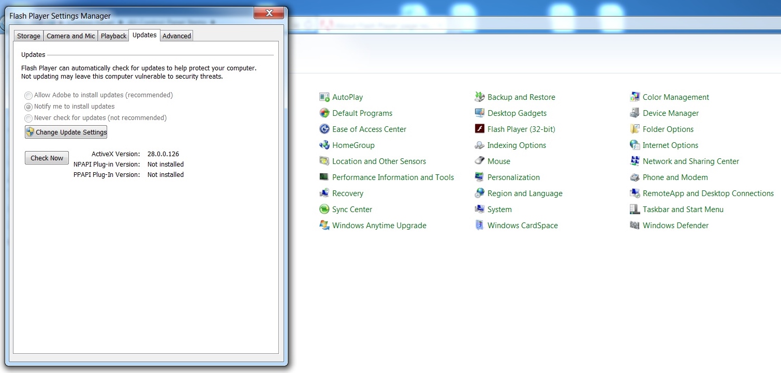
Task: Select the Updates tab
Action: 144,35
